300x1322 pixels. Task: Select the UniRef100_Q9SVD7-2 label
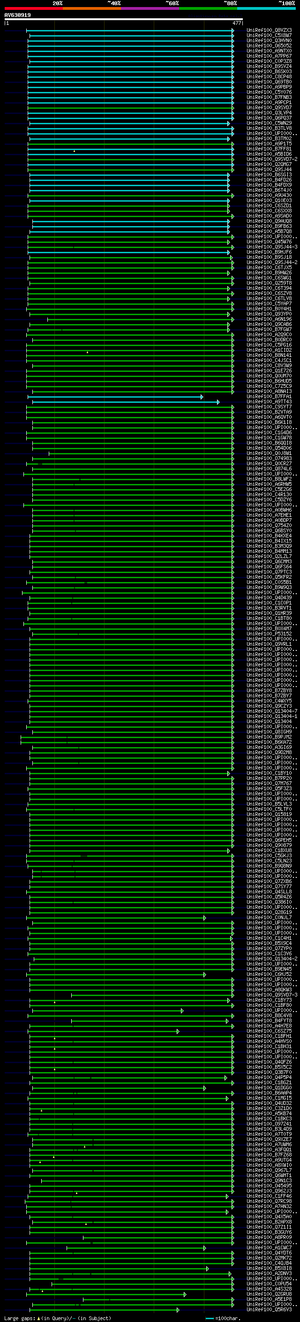coord(272,159)
